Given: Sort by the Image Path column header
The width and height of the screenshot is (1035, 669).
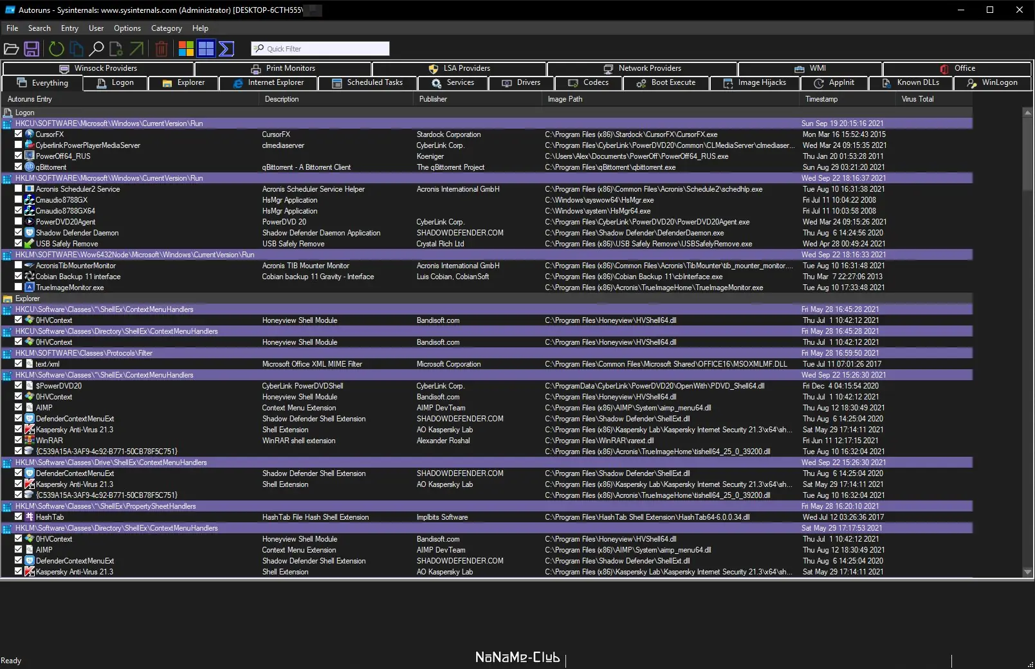Looking at the screenshot, I should tap(672, 99).
